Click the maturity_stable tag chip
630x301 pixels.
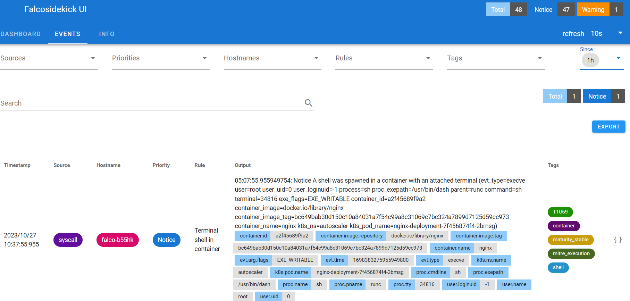(x=571, y=240)
